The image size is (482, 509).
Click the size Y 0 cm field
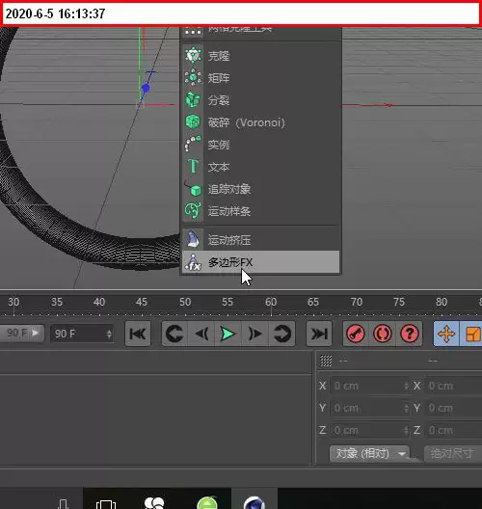click(454, 408)
